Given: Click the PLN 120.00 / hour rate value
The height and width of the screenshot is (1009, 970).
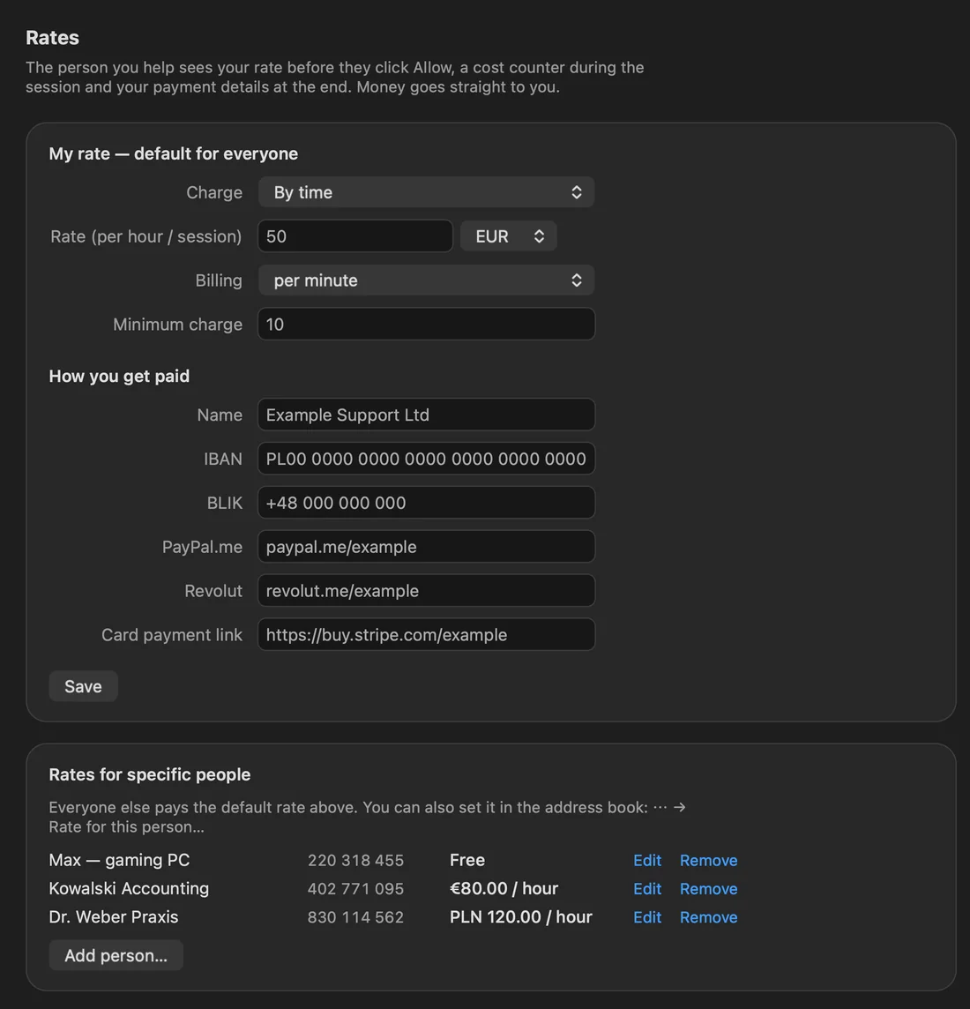Looking at the screenshot, I should (x=521, y=917).
